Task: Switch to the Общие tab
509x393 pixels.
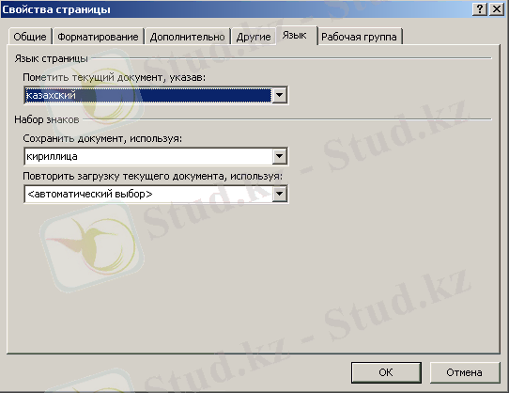Action: coord(30,37)
